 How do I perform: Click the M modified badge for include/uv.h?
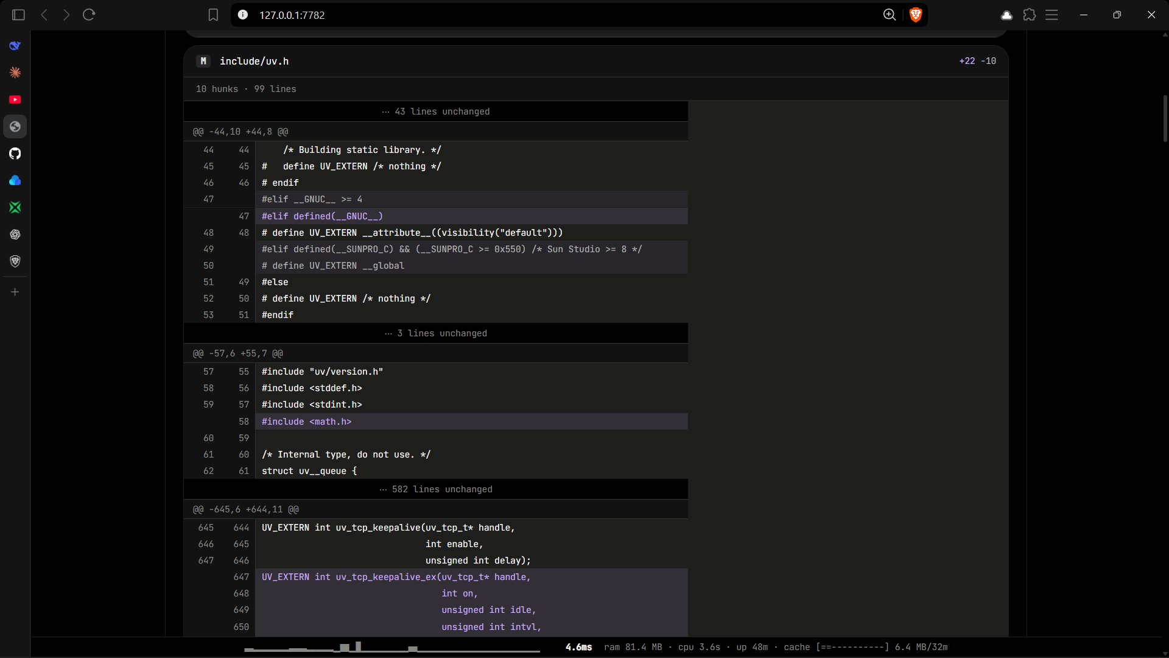tap(203, 61)
